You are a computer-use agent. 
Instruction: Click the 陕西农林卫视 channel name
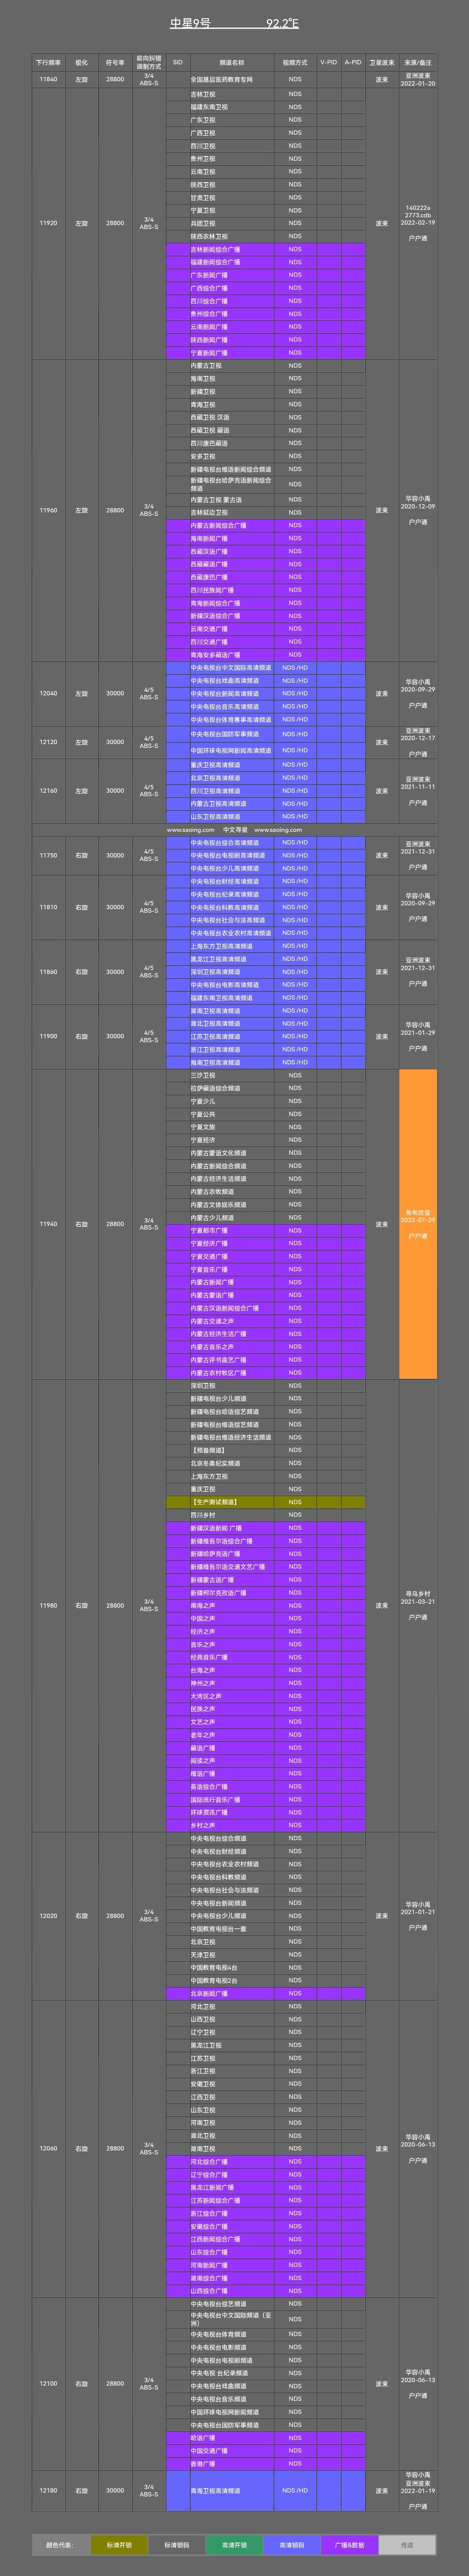click(x=209, y=236)
